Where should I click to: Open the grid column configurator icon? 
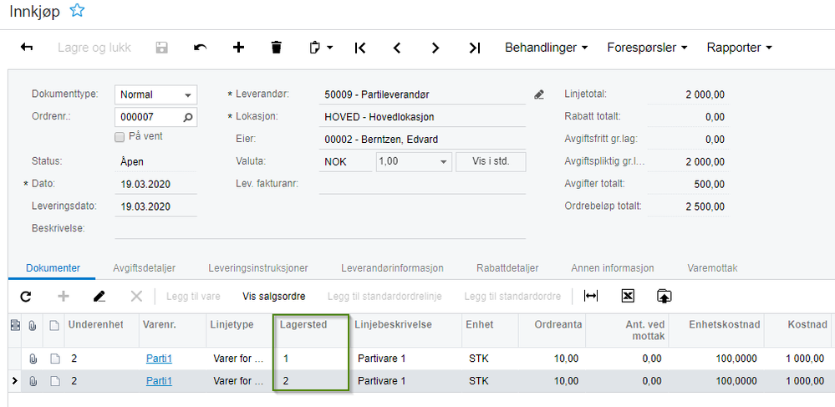coord(15,325)
